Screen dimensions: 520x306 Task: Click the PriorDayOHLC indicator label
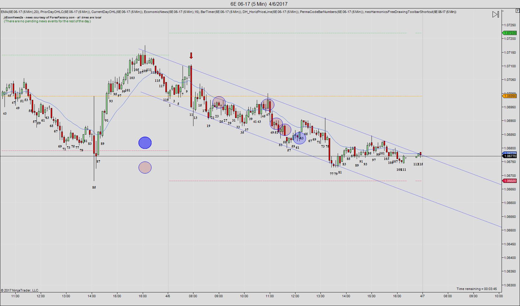[x=65, y=12]
